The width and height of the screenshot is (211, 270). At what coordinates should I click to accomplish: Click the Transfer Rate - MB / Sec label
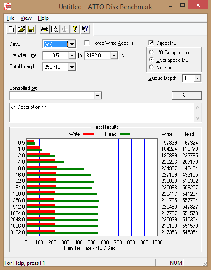coord(89,248)
